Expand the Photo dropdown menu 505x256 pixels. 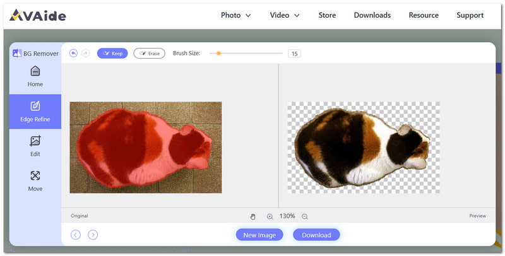[x=235, y=15]
